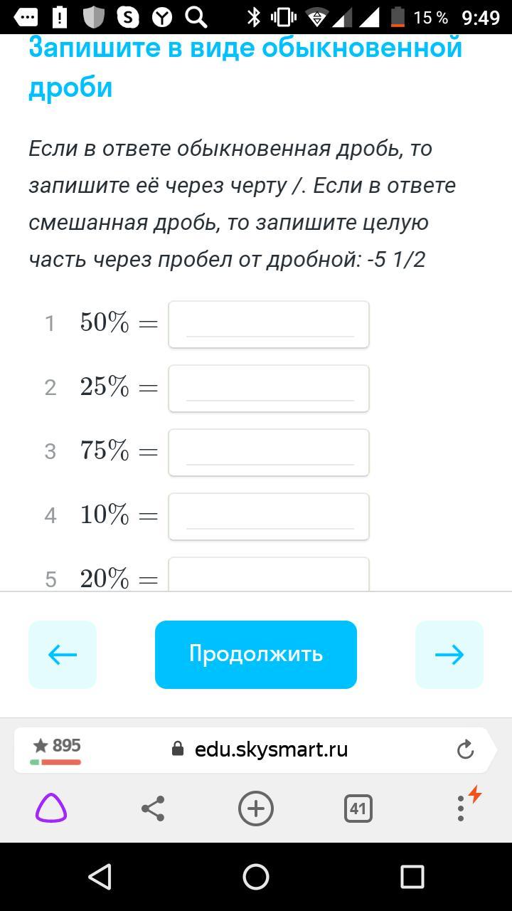The width and height of the screenshot is (512, 911).
Task: Tap the padlock site security icon
Action: pos(178,749)
